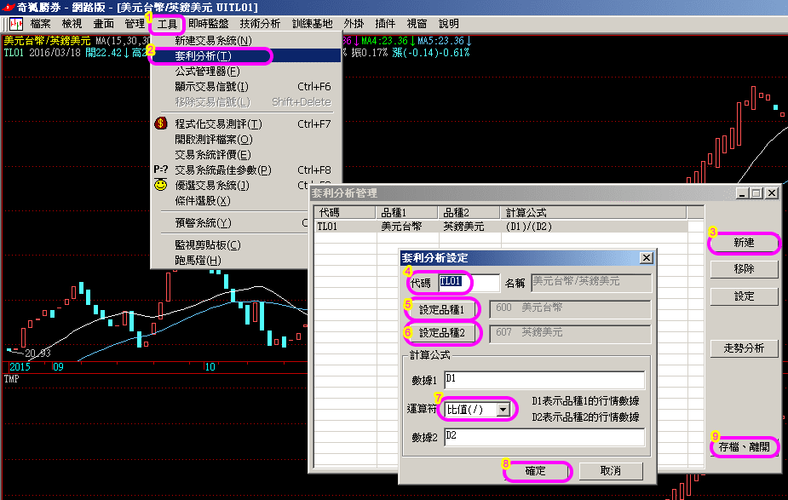Open the 技術分析 menu
This screenshot has width=788, height=500.
[x=260, y=24]
